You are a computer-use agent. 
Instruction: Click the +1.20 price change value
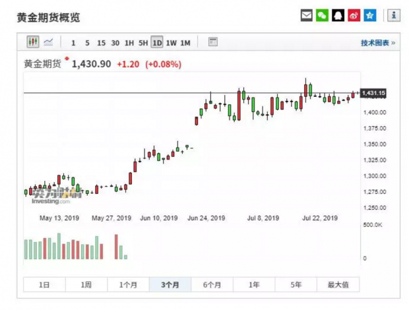pyautogui.click(x=128, y=64)
